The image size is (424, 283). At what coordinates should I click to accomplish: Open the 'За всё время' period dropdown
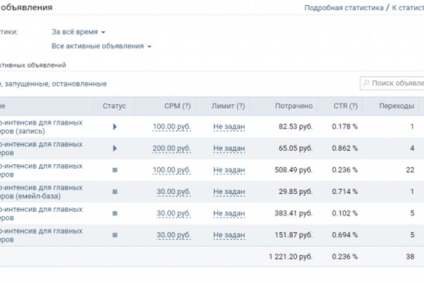[x=78, y=32]
